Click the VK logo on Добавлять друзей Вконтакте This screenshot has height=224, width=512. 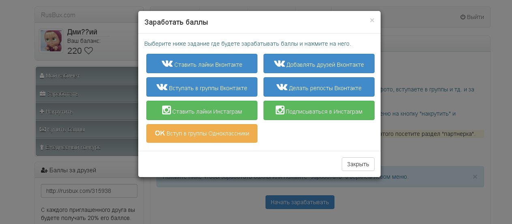click(279, 64)
